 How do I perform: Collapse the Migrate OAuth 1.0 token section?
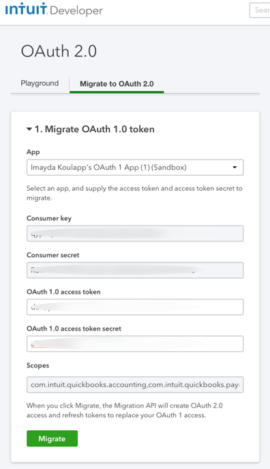[x=91, y=130]
